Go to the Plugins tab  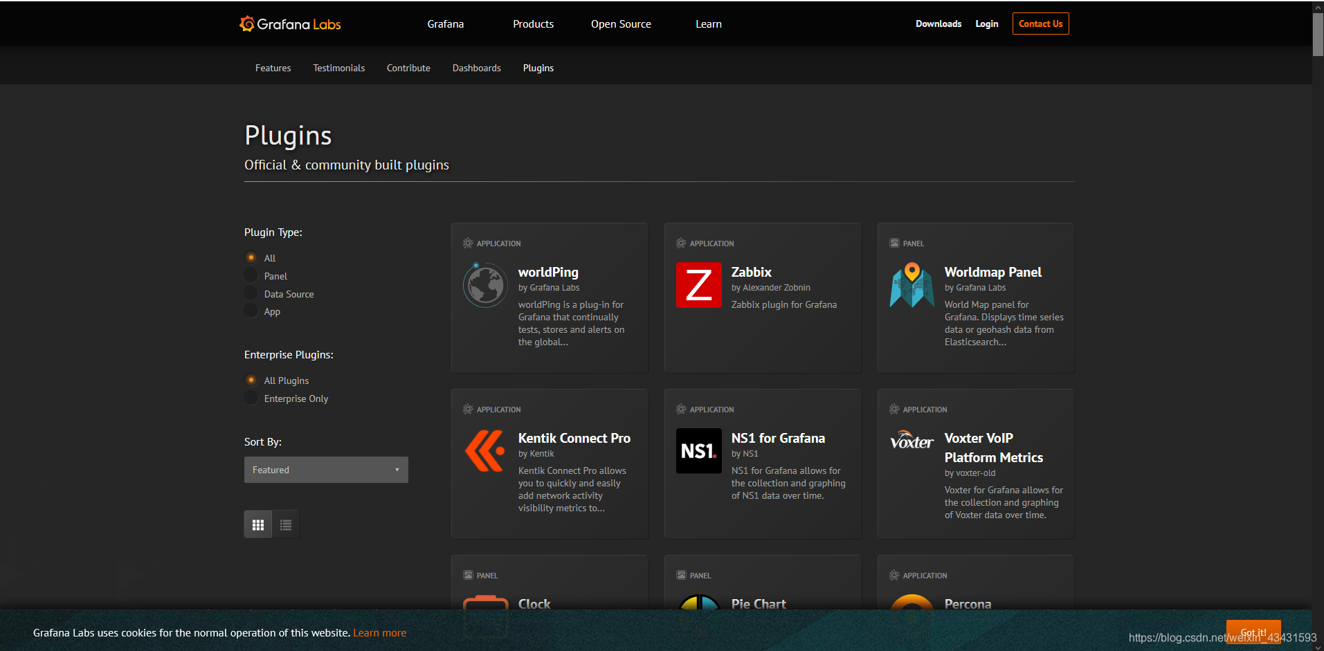tap(538, 68)
